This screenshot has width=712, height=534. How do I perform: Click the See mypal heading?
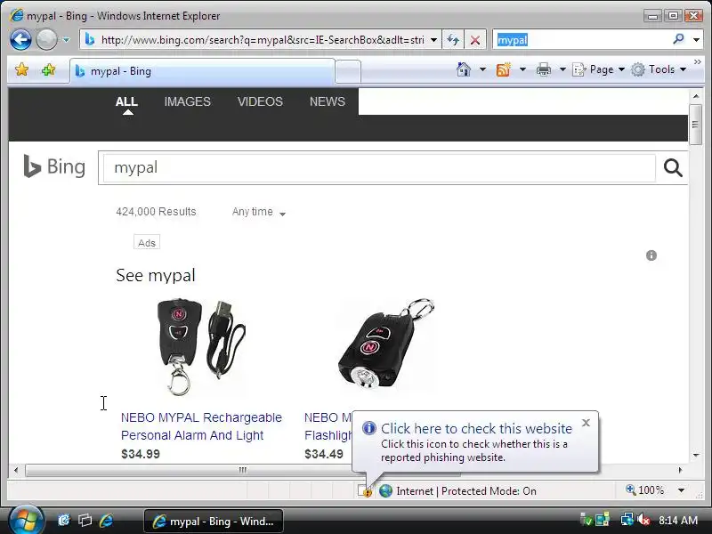pyautogui.click(x=155, y=275)
